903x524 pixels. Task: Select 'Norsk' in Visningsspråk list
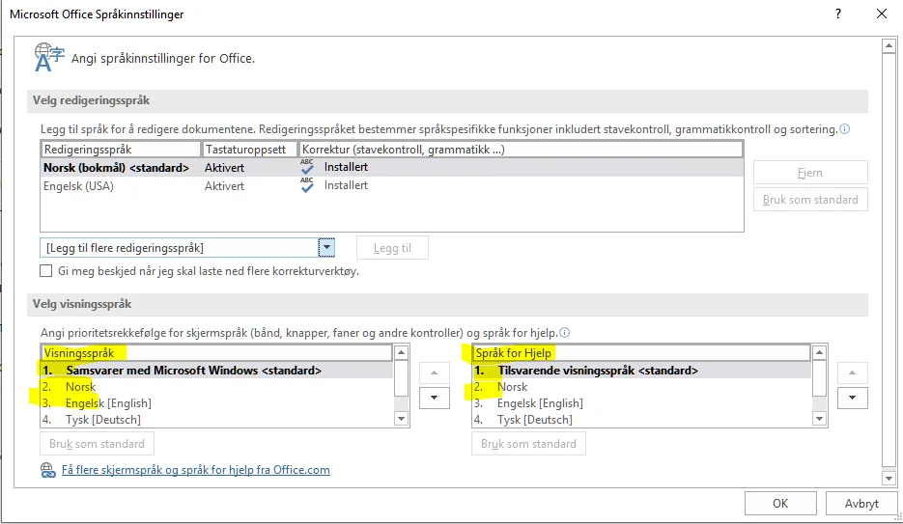[x=217, y=387]
